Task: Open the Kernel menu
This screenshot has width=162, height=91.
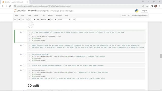Action: pyautogui.click(x=50, y=15)
